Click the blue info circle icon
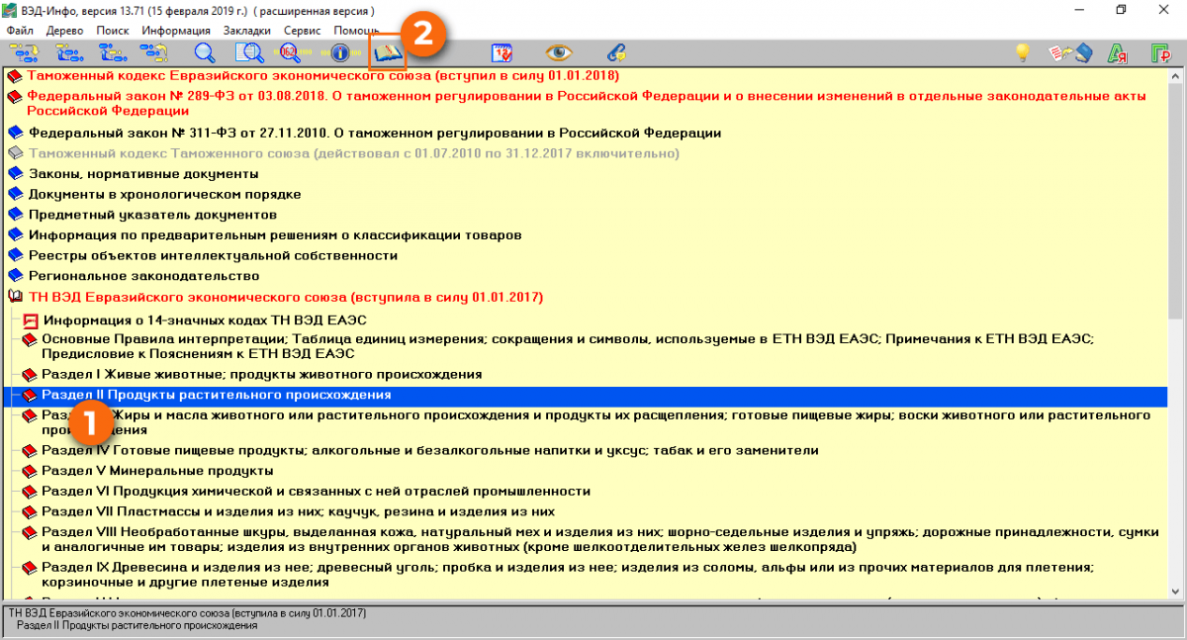This screenshot has height=640, width=1187. click(x=339, y=53)
